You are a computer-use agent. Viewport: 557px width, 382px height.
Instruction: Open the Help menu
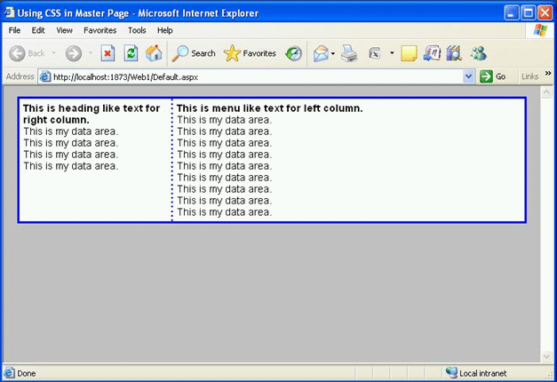tap(165, 30)
